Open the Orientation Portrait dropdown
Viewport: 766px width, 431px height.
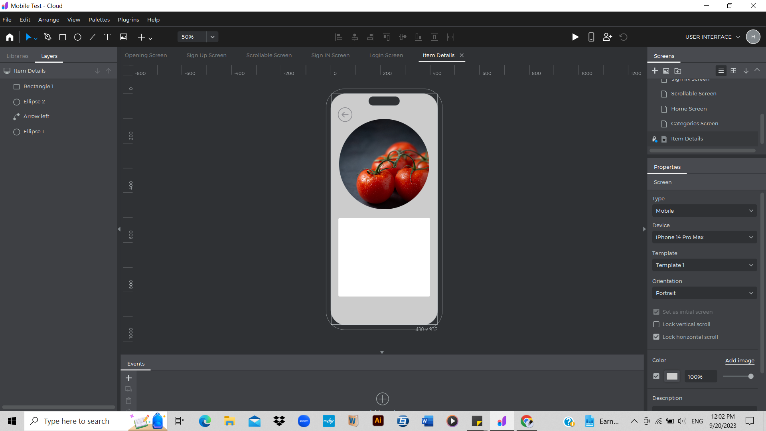704,293
